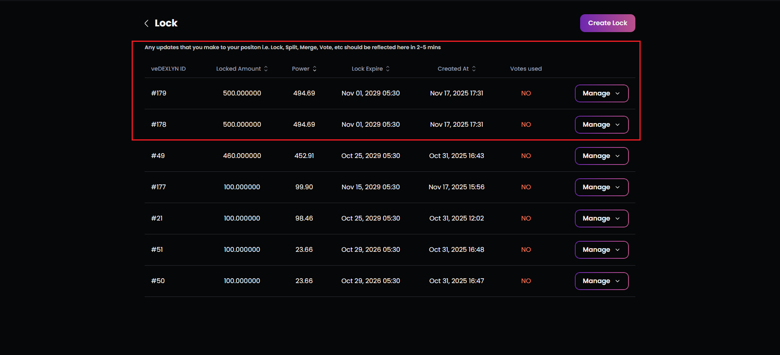Open Manage dropdown for lock #178

[601, 125]
